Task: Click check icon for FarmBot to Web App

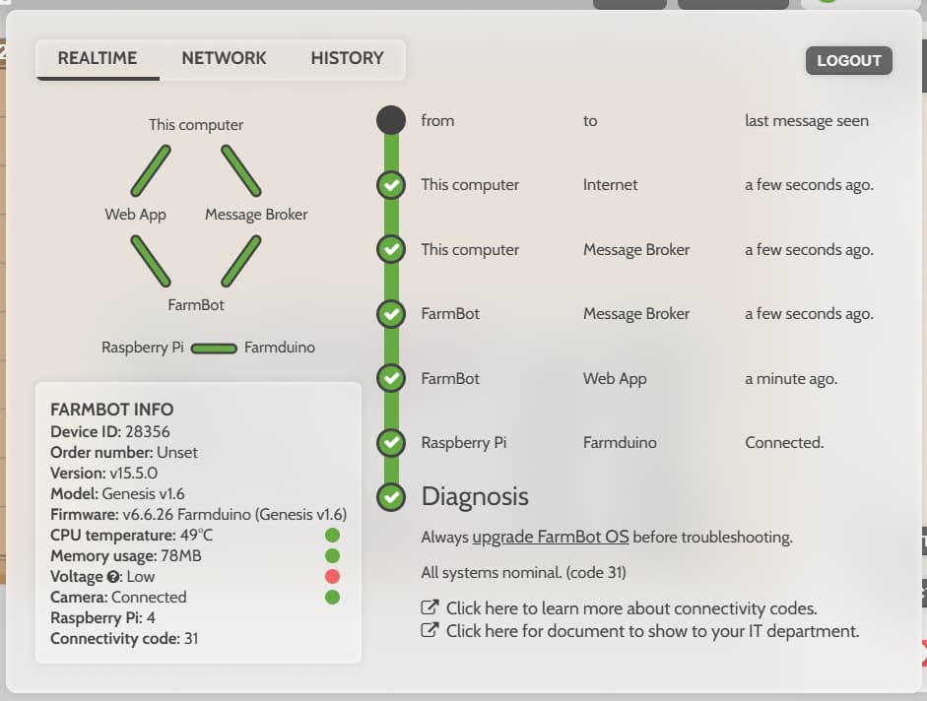Action: [392, 378]
